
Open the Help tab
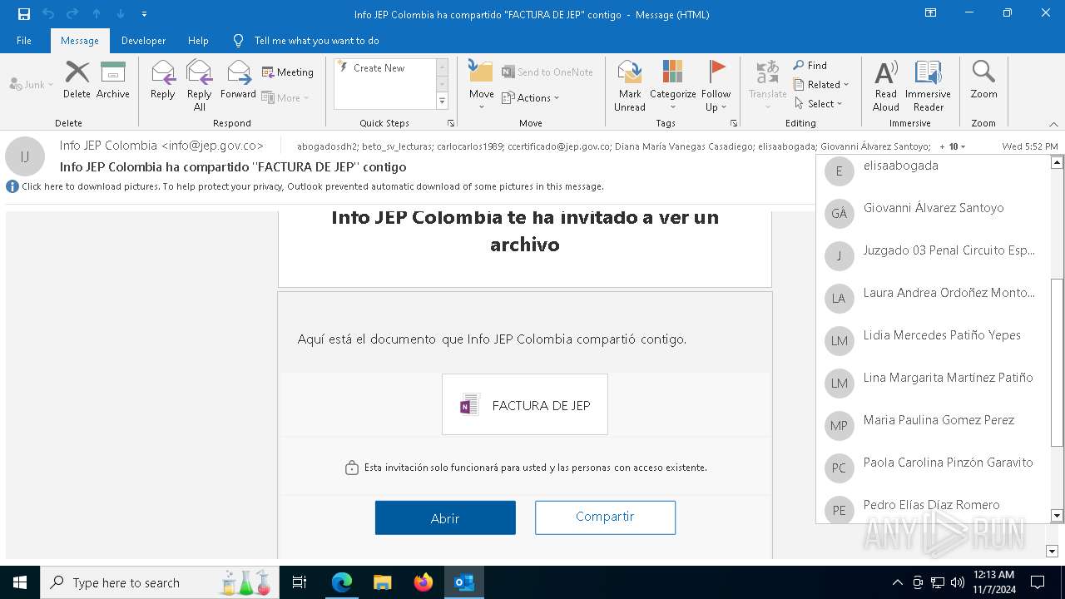pos(198,40)
